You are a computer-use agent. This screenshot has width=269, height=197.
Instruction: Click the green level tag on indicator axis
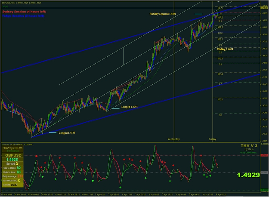click(264, 190)
